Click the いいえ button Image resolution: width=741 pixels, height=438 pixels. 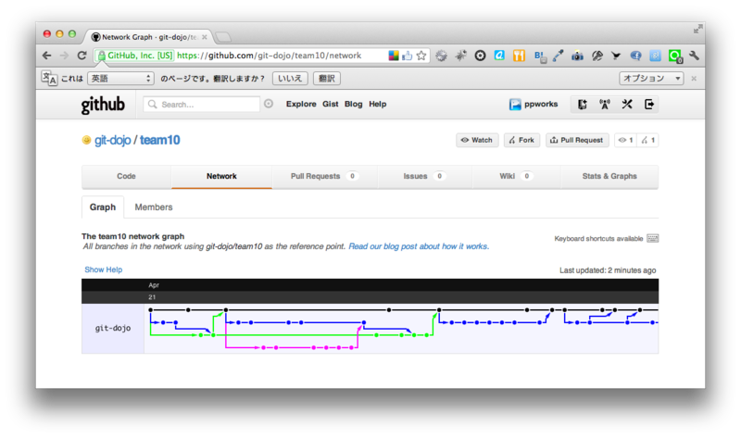[x=290, y=79]
